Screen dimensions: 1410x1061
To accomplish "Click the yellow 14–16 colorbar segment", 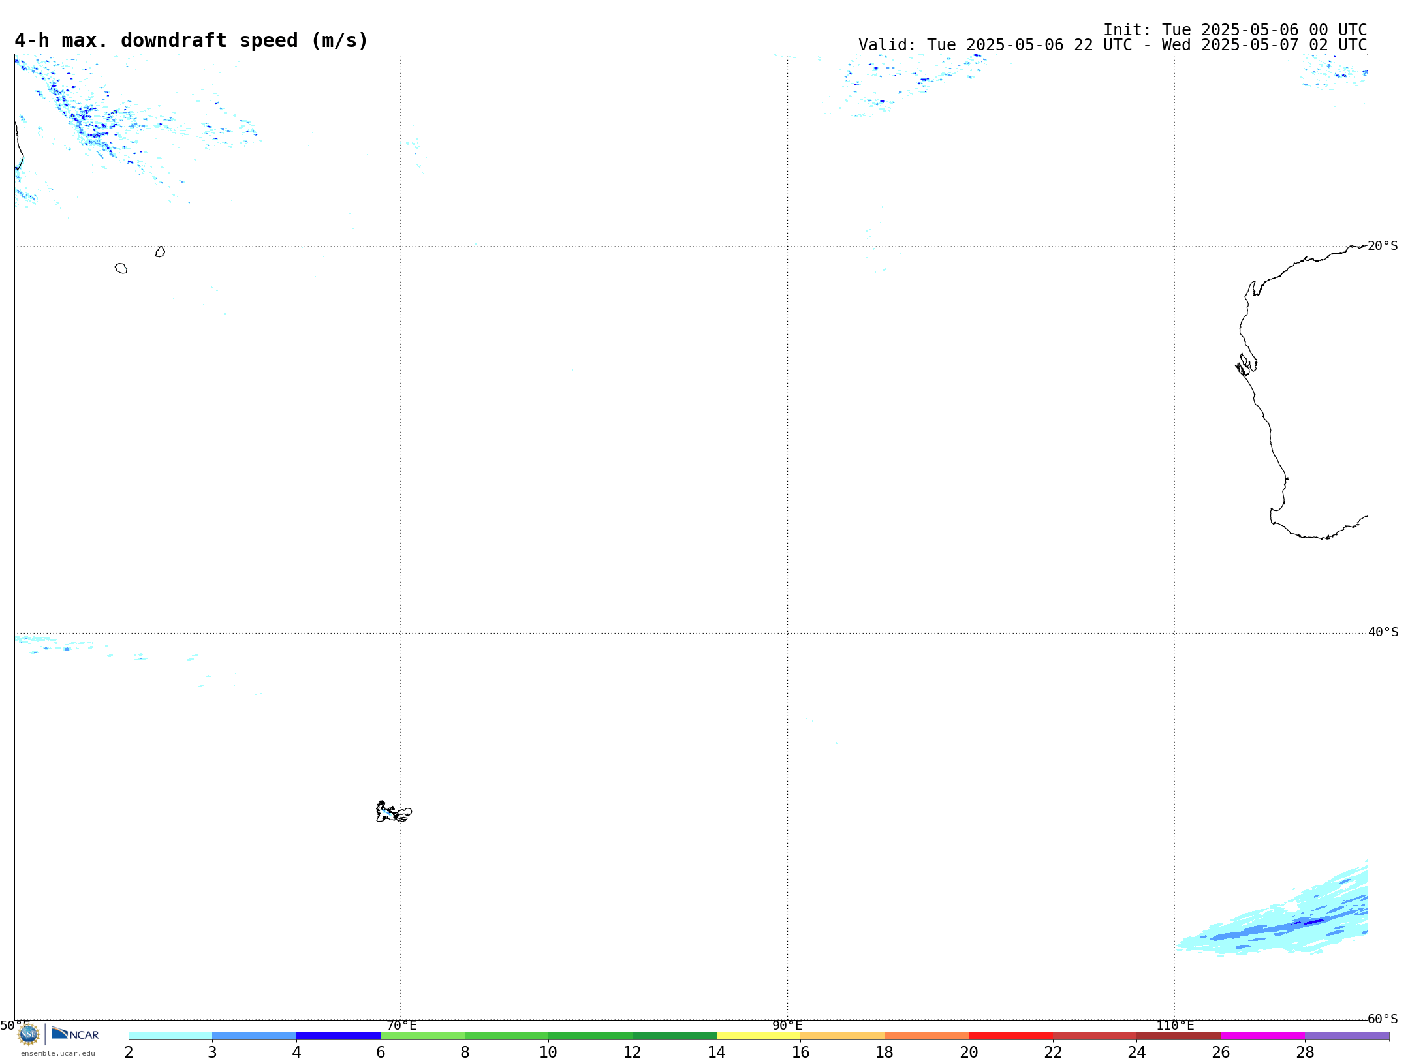I will coord(759,1036).
